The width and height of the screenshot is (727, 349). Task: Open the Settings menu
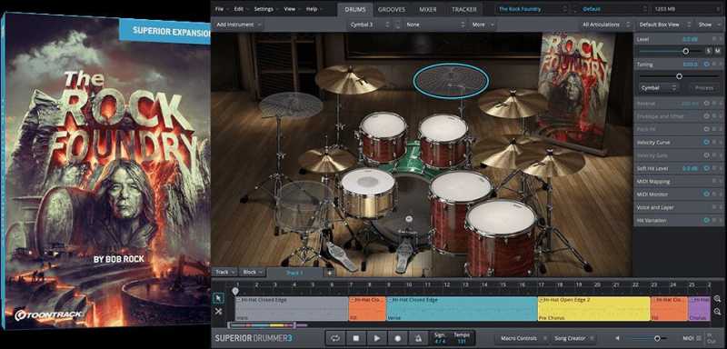266,9
